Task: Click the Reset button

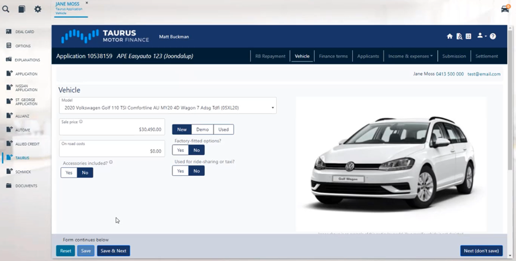Action: tap(66, 251)
